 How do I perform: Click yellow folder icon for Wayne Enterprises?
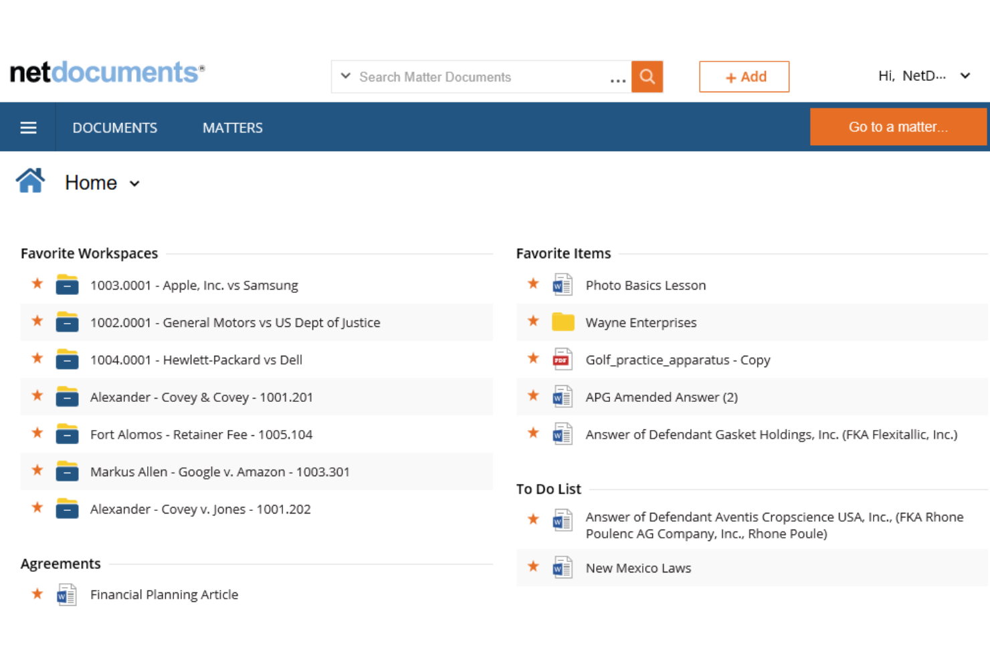[x=563, y=322]
